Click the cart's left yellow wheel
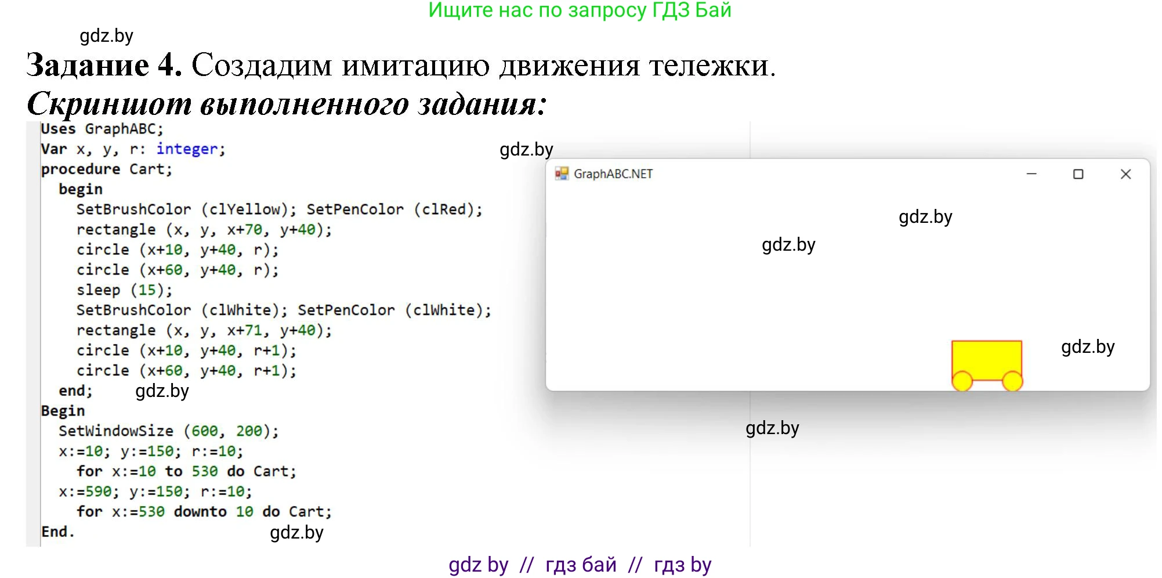1162x578 pixels. 962,381
